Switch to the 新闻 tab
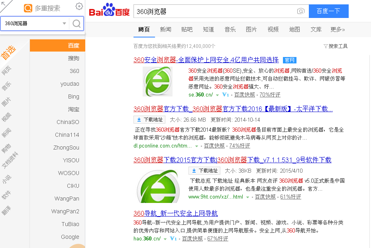The width and height of the screenshot is (371, 248). coord(166,30)
